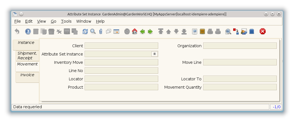Open the View menu
The height and width of the screenshot is (122, 294).
click(x=41, y=21)
